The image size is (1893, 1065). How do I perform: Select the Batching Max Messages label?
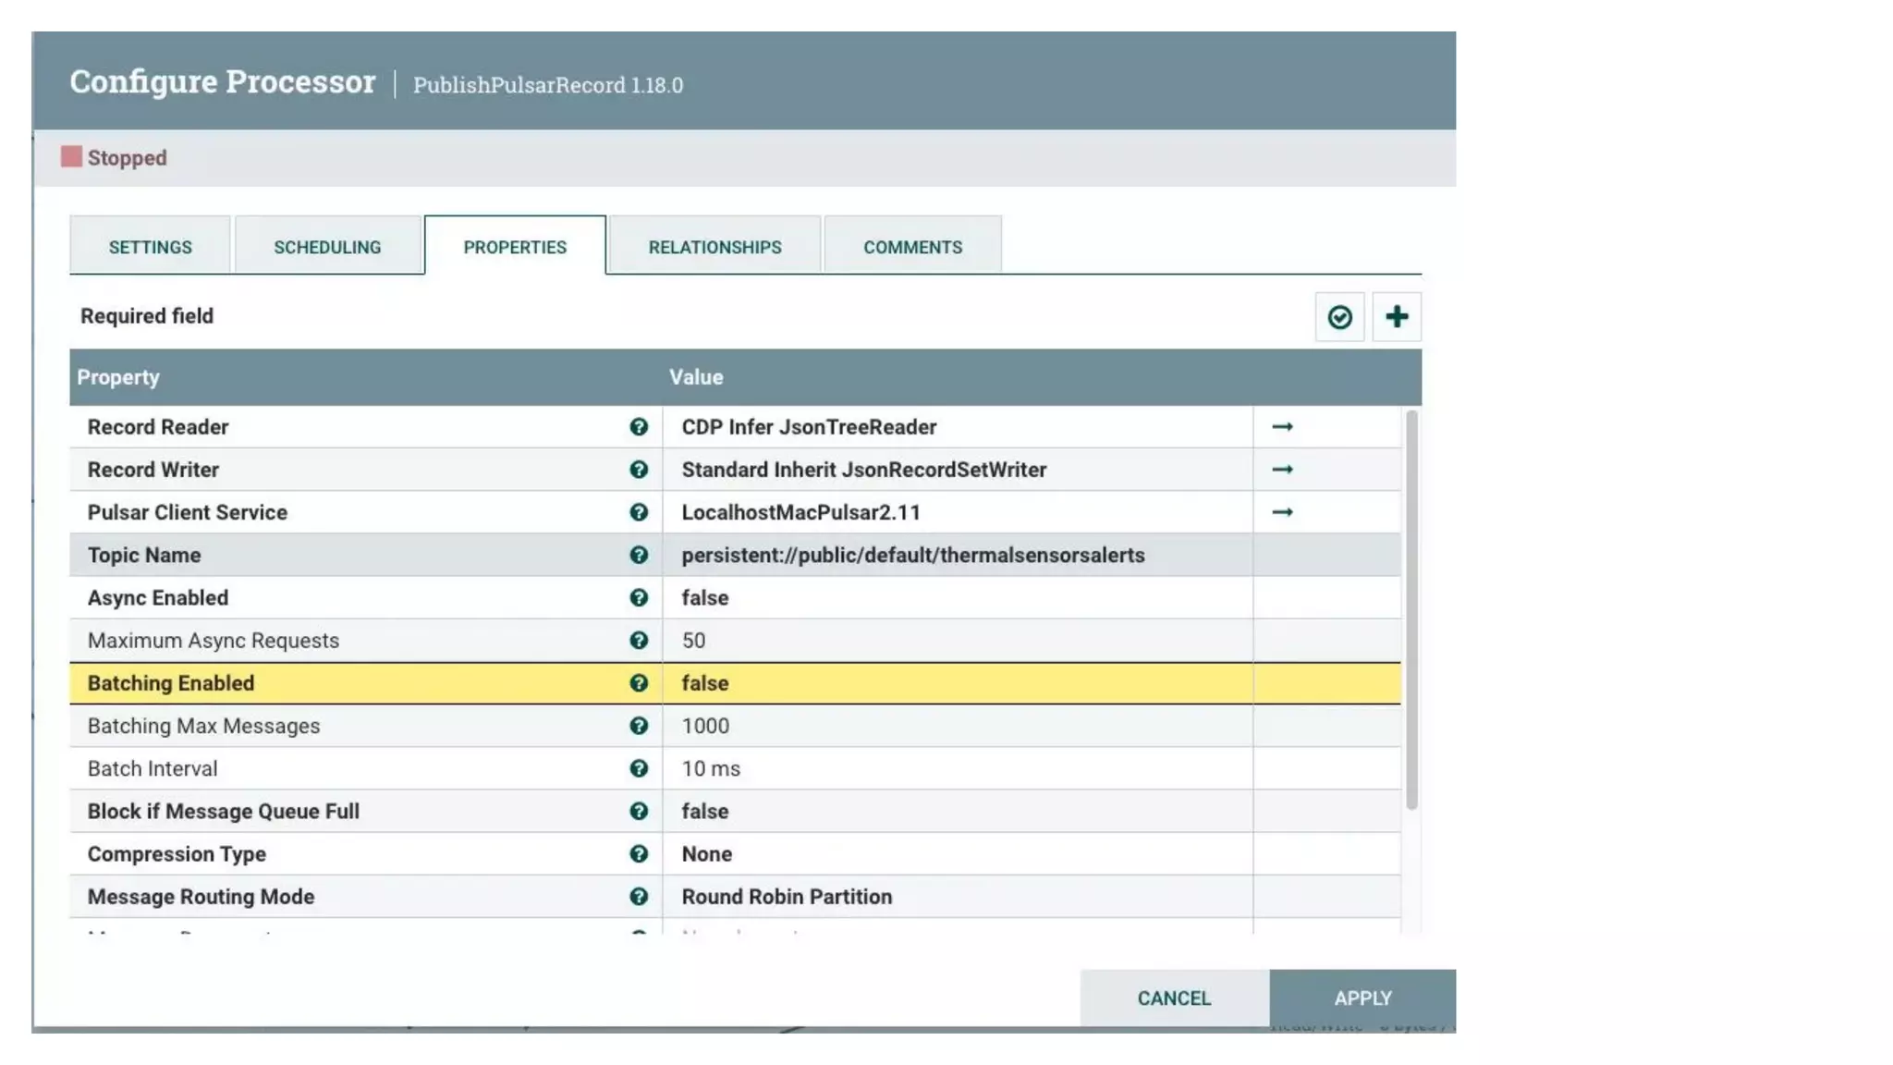point(204,726)
